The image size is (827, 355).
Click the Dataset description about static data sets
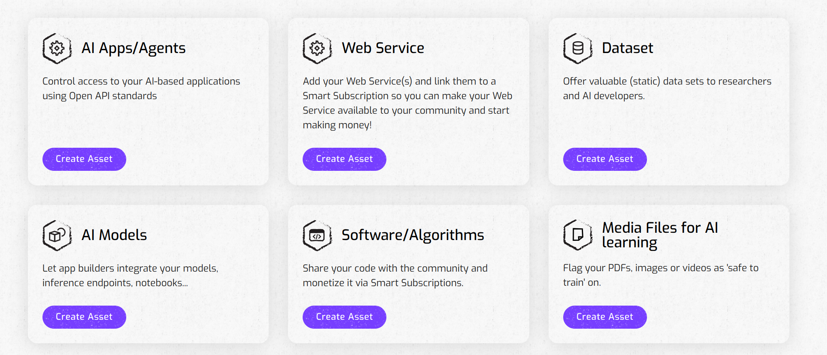(x=667, y=89)
